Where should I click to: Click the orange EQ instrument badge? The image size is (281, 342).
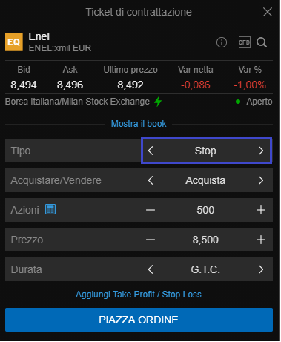click(x=14, y=42)
